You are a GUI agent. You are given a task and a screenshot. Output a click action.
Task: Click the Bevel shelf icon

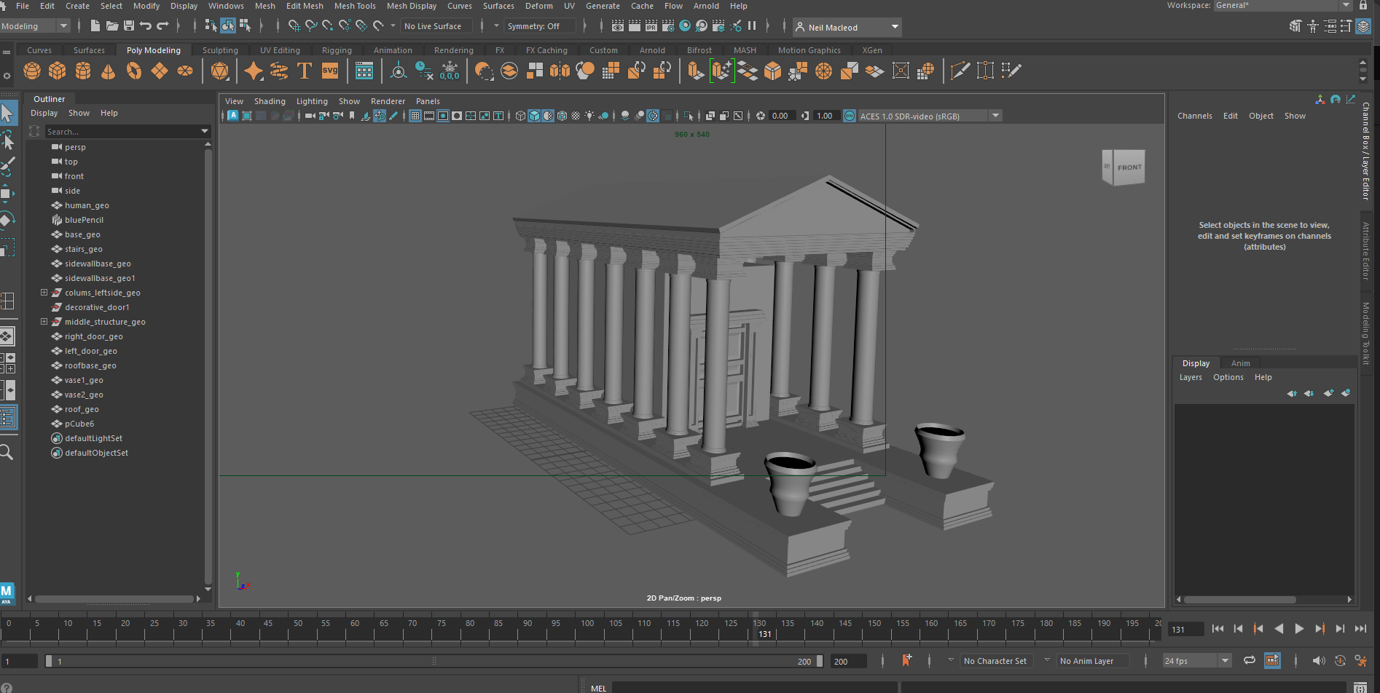[773, 71]
